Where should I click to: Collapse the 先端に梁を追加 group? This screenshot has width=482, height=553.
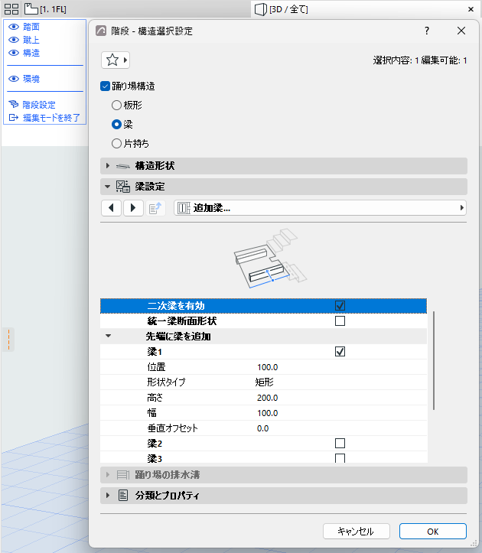109,336
